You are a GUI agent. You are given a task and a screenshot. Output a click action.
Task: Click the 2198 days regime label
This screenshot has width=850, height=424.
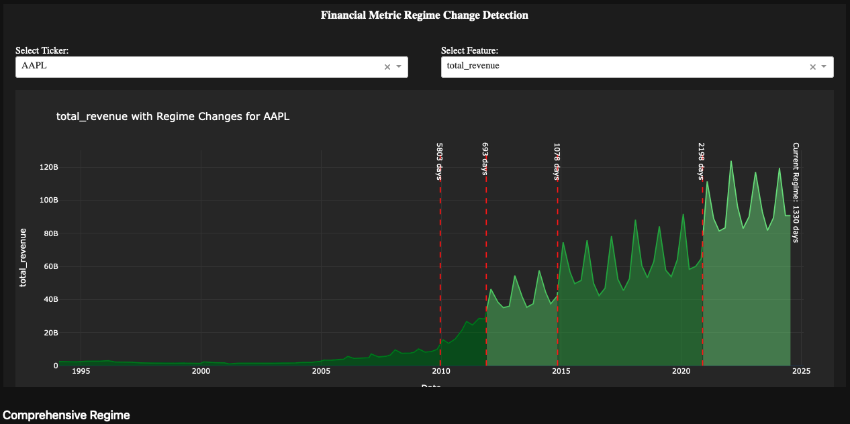701,161
